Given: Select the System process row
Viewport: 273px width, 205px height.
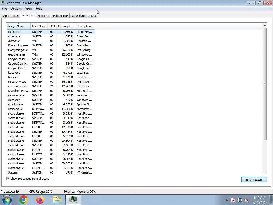Looking at the screenshot, I should 51,172.
